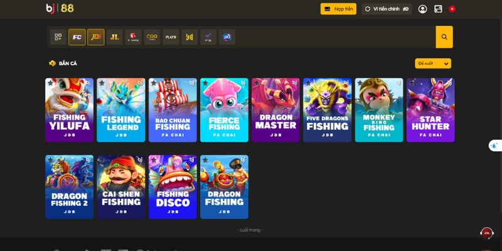Screen dimensions: 502x251
Task: Open the Cai Shen Fishing game
Action: (121, 187)
